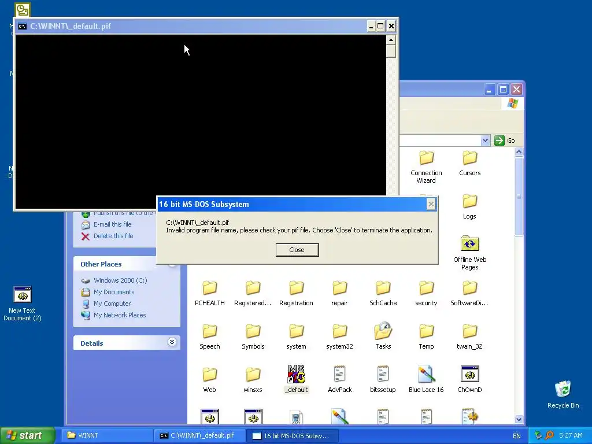Select New Text Document (2) on desktop
This screenshot has height=444, width=592.
pyautogui.click(x=23, y=304)
